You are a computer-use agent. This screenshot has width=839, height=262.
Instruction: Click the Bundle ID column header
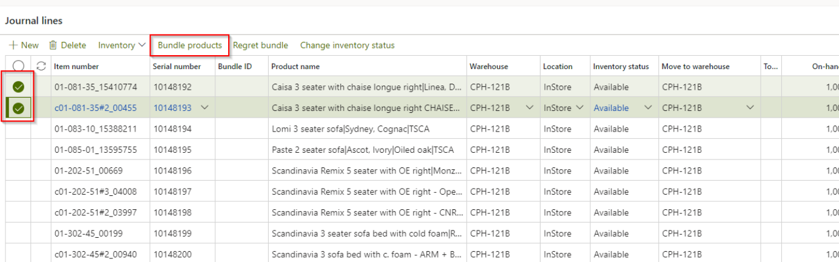234,67
